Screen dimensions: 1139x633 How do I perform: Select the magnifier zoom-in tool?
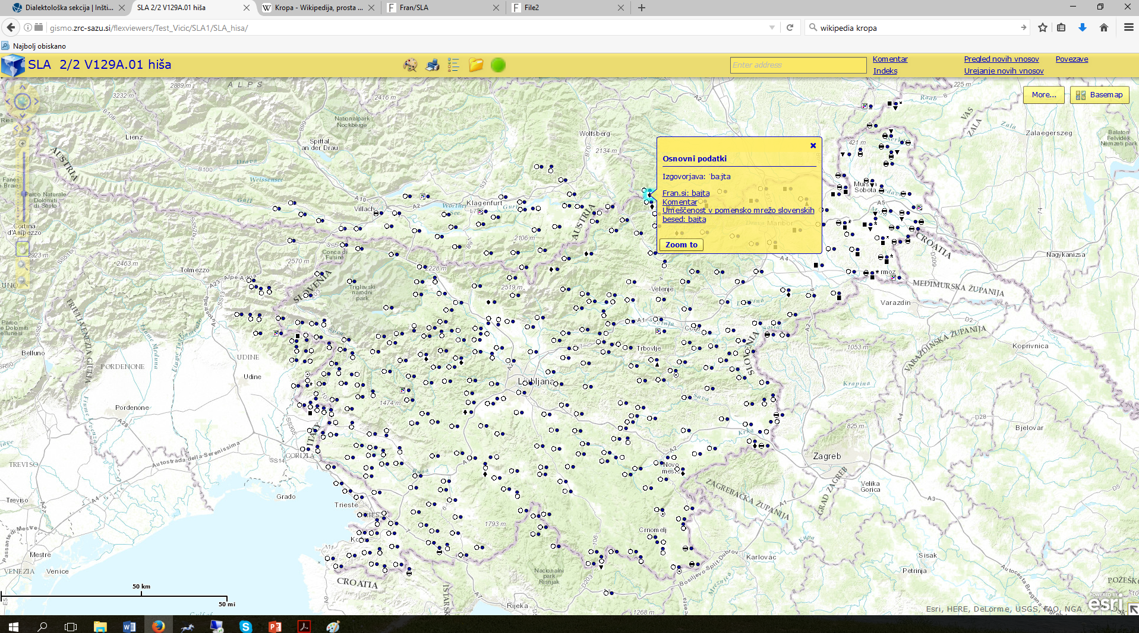click(22, 265)
